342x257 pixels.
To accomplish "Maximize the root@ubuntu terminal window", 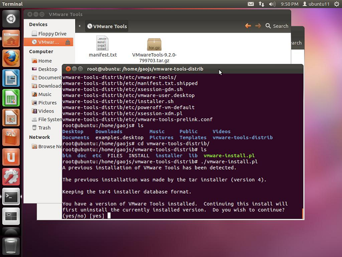I will [x=80, y=69].
